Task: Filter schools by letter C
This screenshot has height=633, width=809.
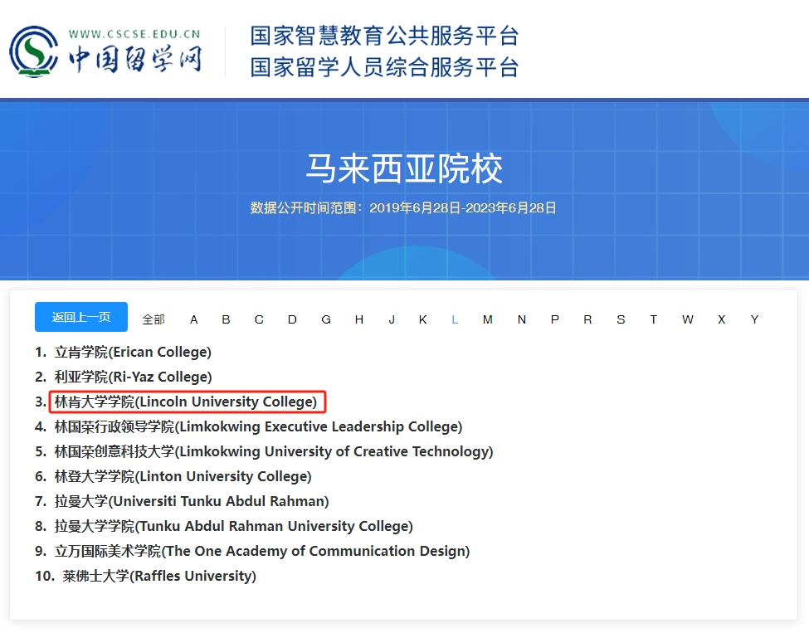Action: click(259, 320)
